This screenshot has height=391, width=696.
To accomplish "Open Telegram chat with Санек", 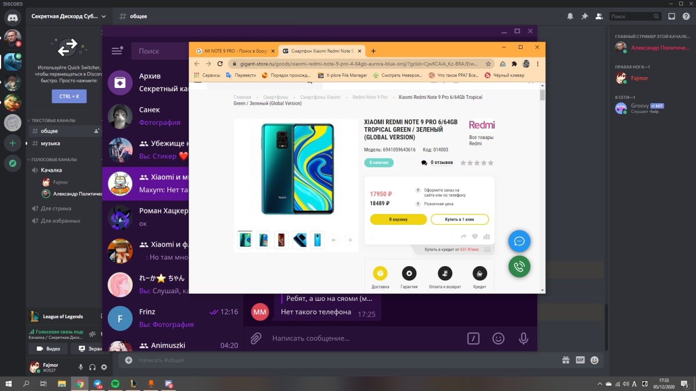I will tap(146, 116).
